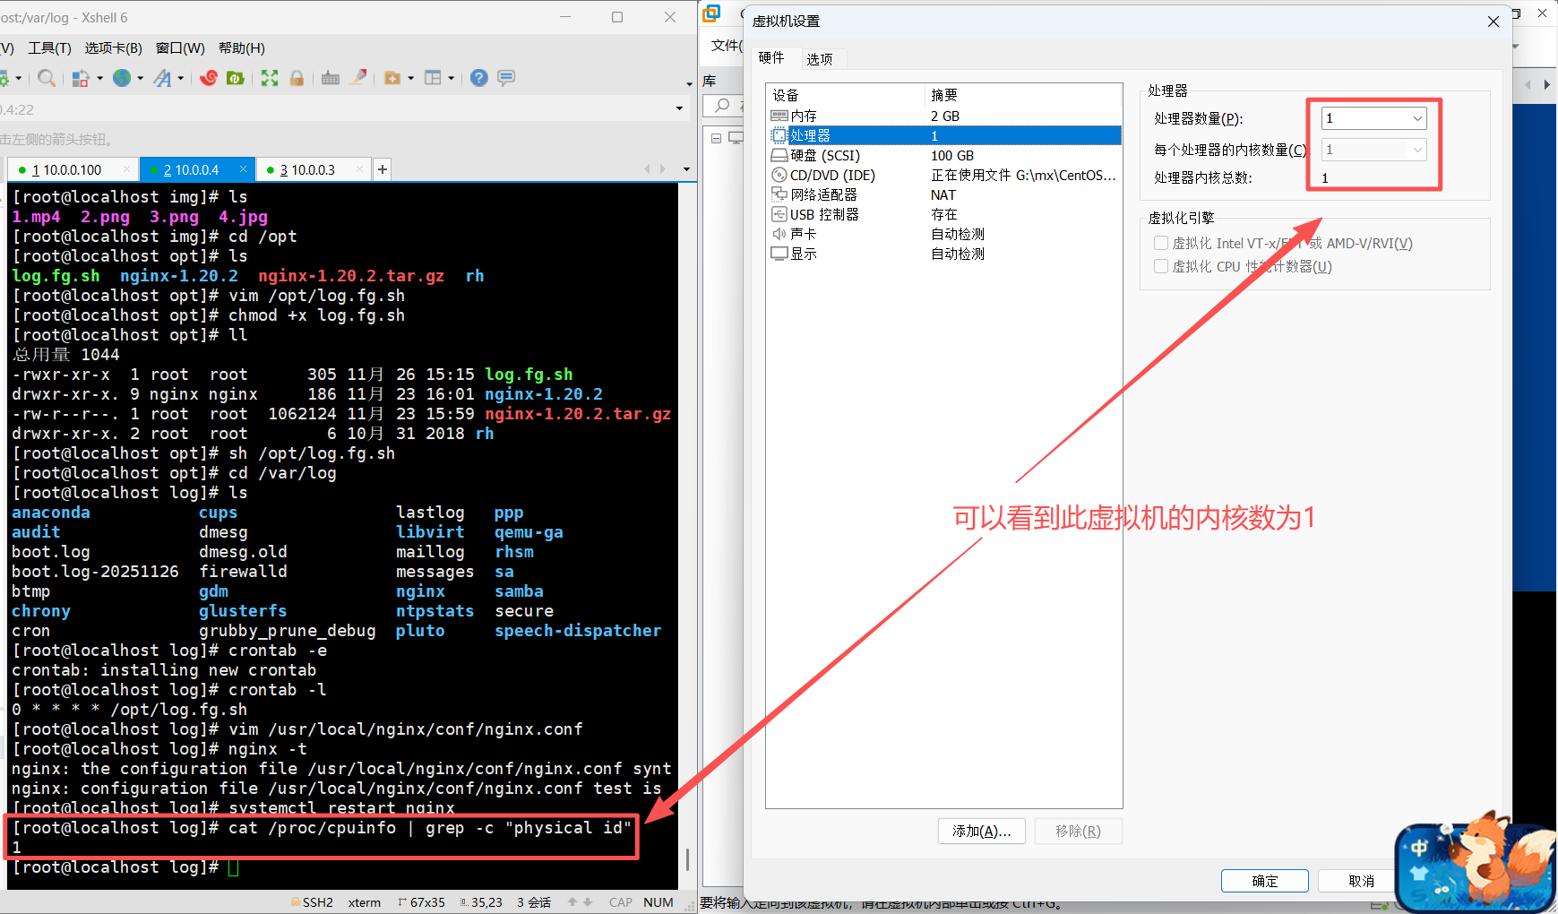Toggle Xshell full screen icon

tap(270, 78)
